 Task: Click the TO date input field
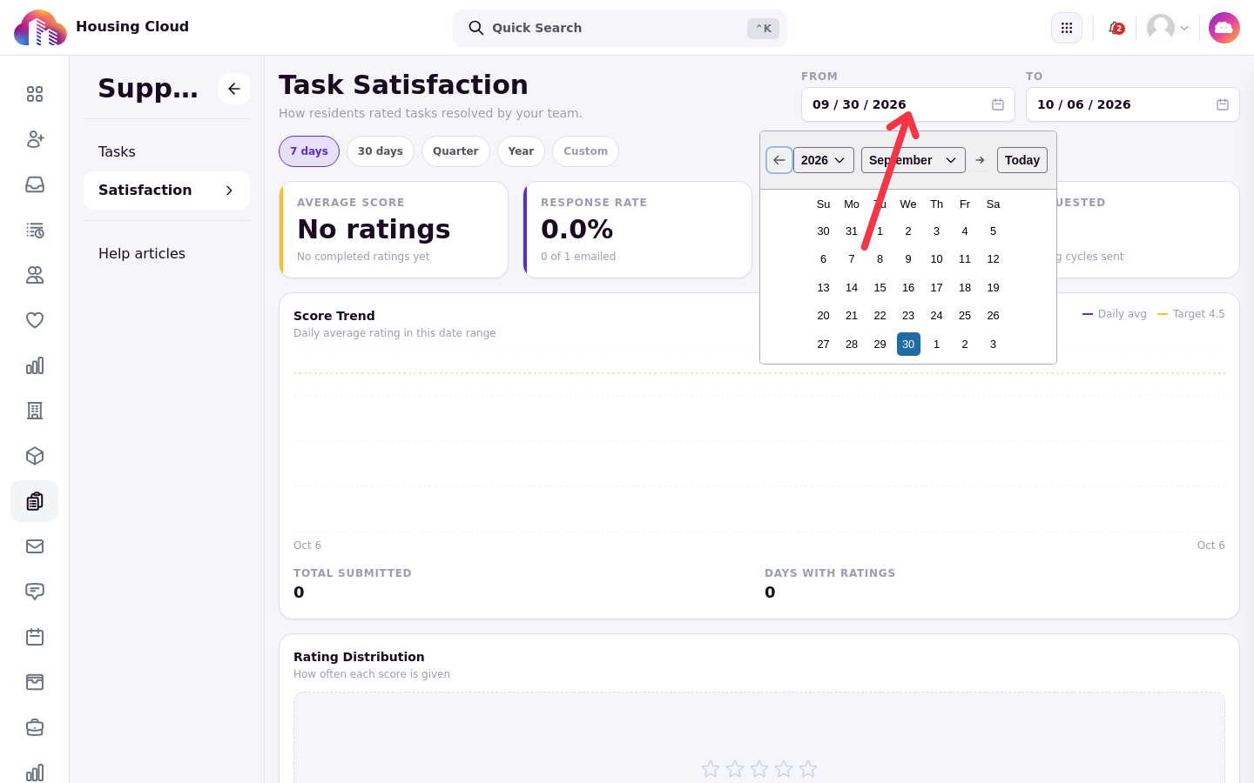pos(1133,104)
